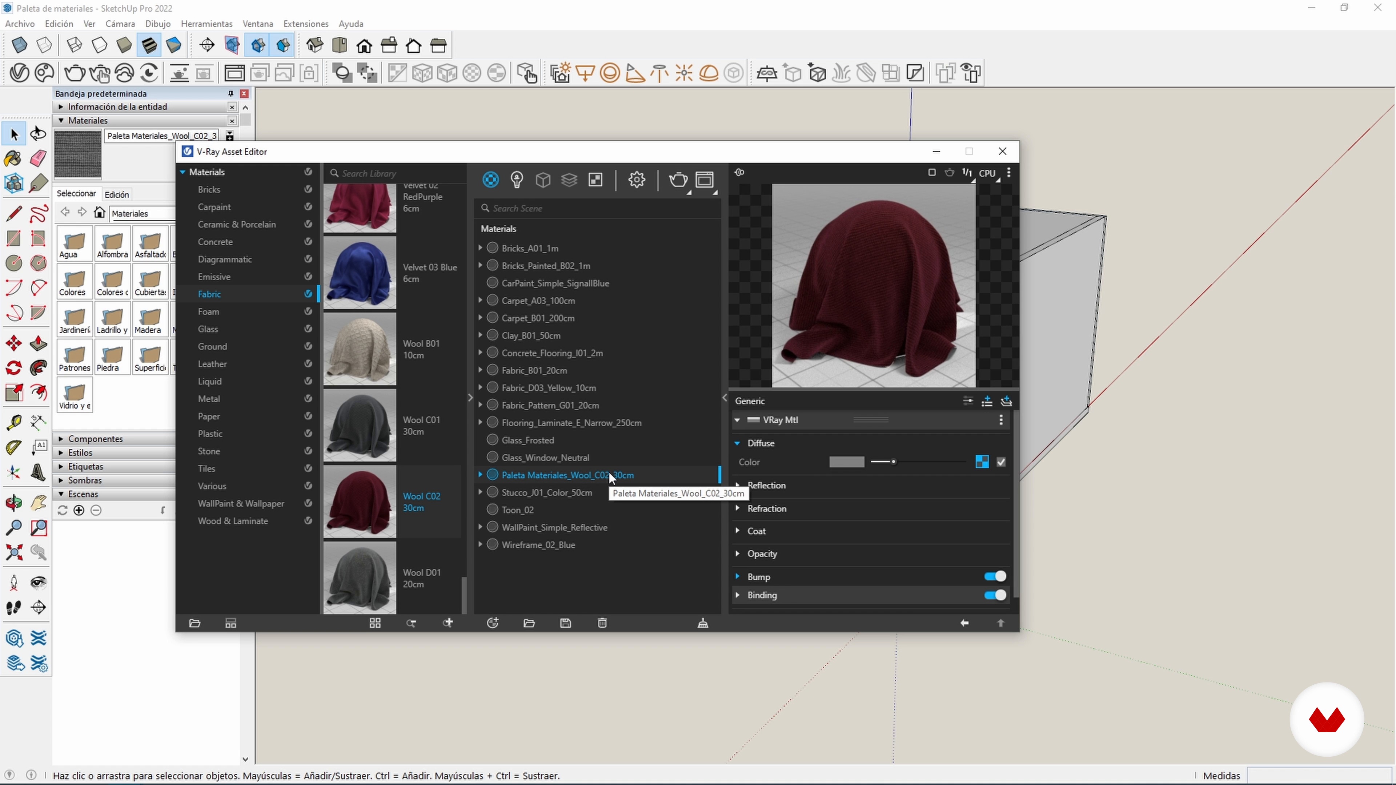Expand Bricks_A01_1m material arrow
The width and height of the screenshot is (1396, 785).
[x=480, y=247]
